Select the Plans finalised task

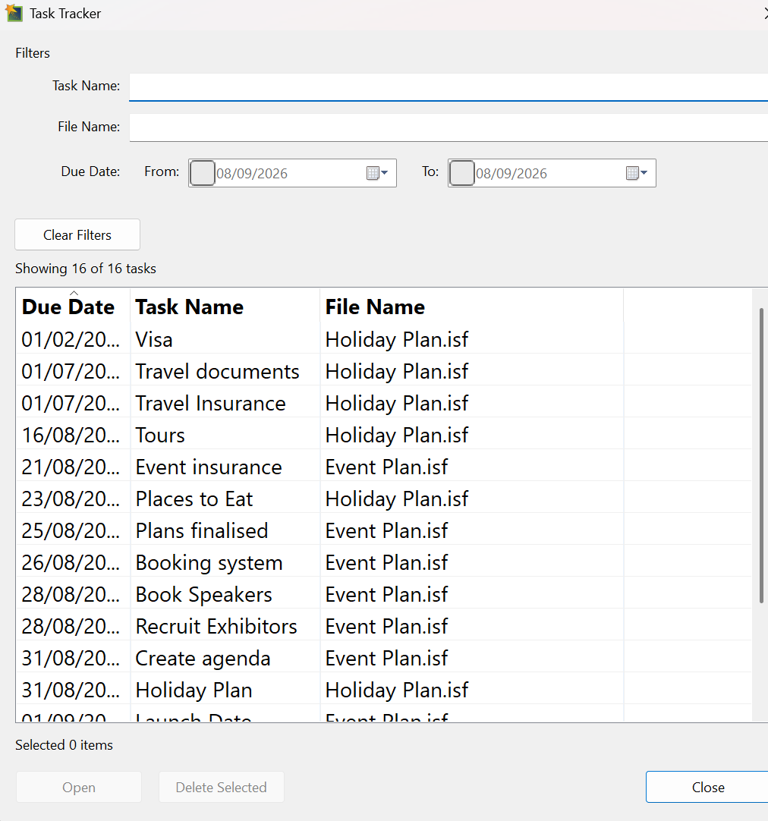(x=384, y=531)
